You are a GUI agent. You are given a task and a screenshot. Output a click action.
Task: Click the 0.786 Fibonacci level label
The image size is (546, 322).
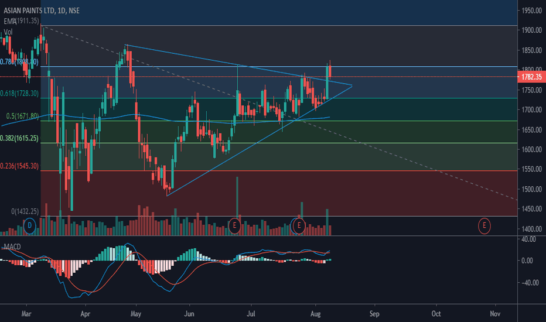coord(19,62)
